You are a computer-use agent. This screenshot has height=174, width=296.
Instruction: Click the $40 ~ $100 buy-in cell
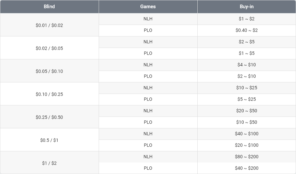pos(247,134)
